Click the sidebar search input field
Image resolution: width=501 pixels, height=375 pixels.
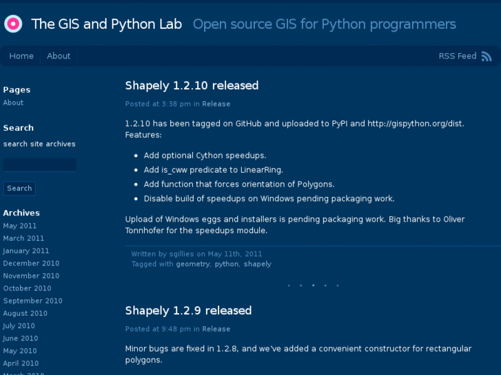tap(40, 165)
